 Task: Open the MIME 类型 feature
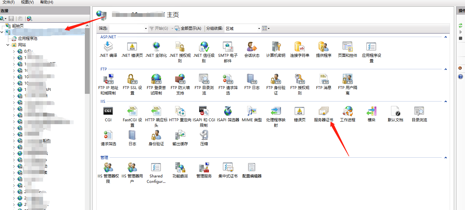252,114
